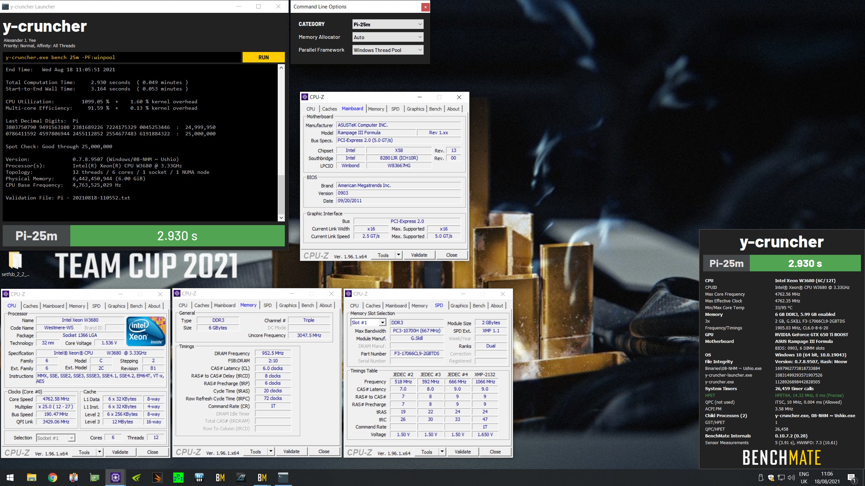Viewport: 865px width, 486px height.
Task: Open the AI Suite taskbar icon
Action: pos(241,478)
